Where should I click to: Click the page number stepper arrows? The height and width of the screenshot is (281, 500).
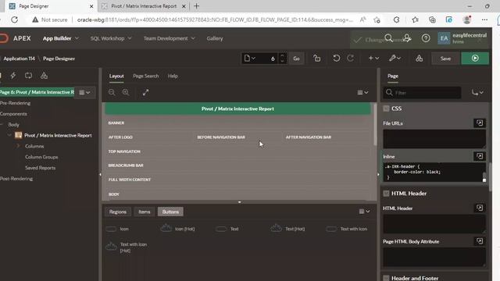click(x=282, y=59)
